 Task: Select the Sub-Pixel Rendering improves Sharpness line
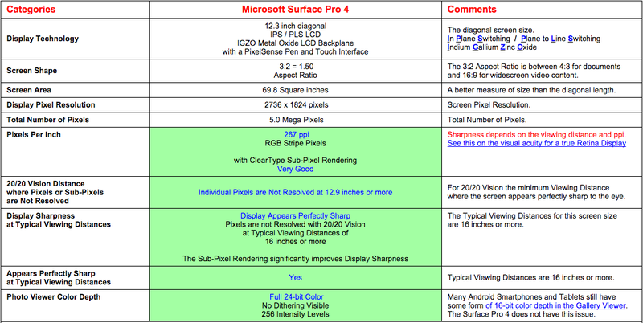point(295,259)
